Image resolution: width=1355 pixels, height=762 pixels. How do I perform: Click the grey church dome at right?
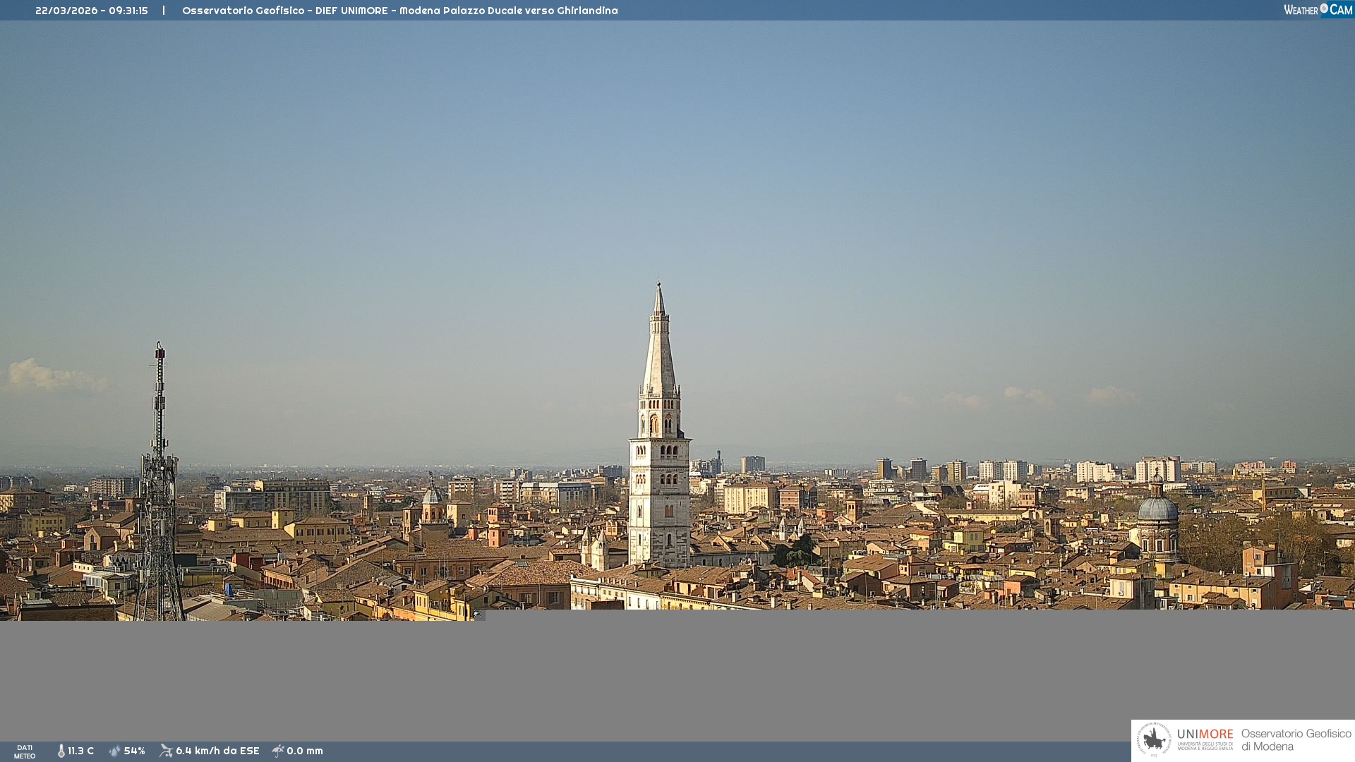[x=1157, y=508]
